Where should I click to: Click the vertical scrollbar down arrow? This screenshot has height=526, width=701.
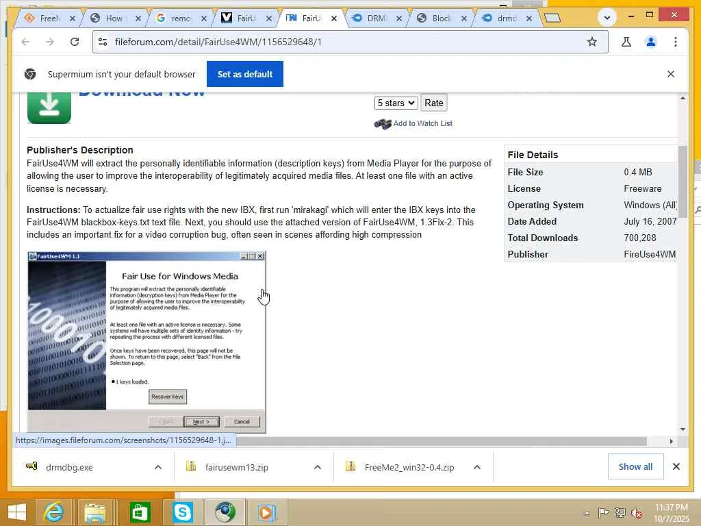(x=683, y=429)
